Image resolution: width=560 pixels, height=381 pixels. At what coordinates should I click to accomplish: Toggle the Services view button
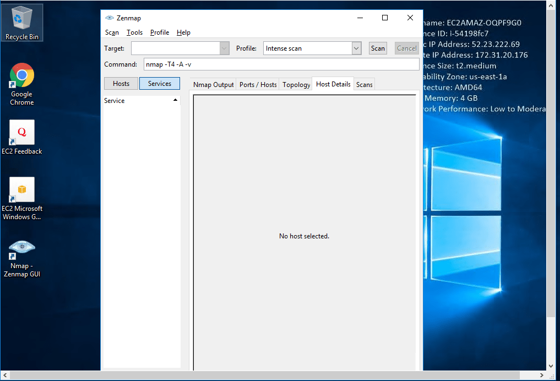pyautogui.click(x=160, y=84)
